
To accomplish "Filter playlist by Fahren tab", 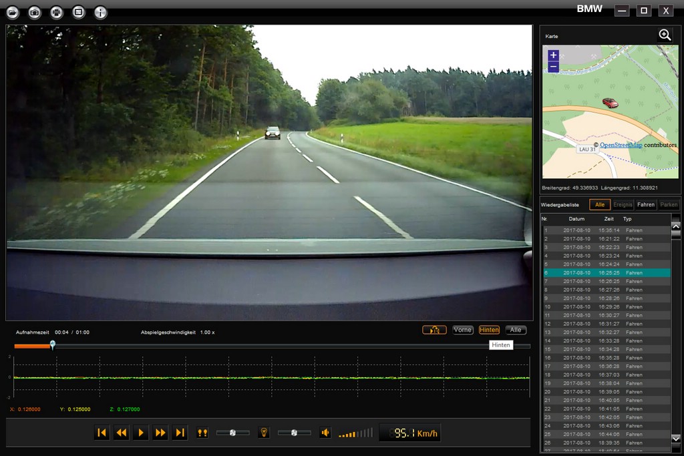I will pyautogui.click(x=645, y=205).
